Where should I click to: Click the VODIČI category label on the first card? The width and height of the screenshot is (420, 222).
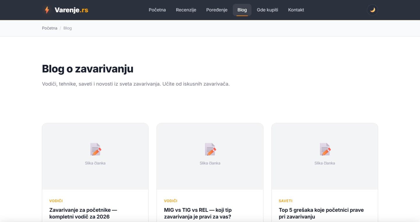(56, 201)
